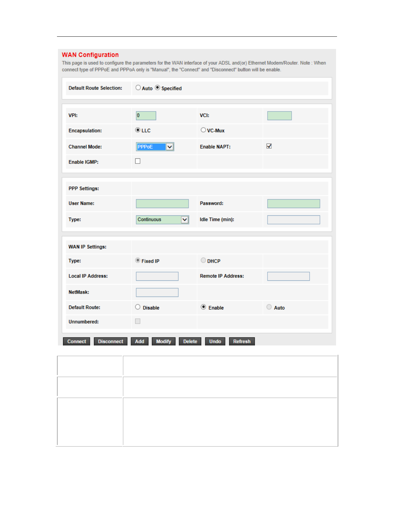394x510 pixels.
Task: Click the Local IP Address field
Action: (157, 276)
